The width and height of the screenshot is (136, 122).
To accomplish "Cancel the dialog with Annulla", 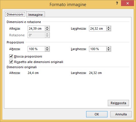I will pos(121,114).
